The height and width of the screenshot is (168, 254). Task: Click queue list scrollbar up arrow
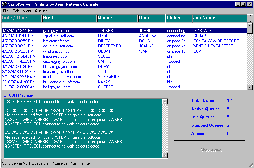pyautogui.click(x=250, y=26)
